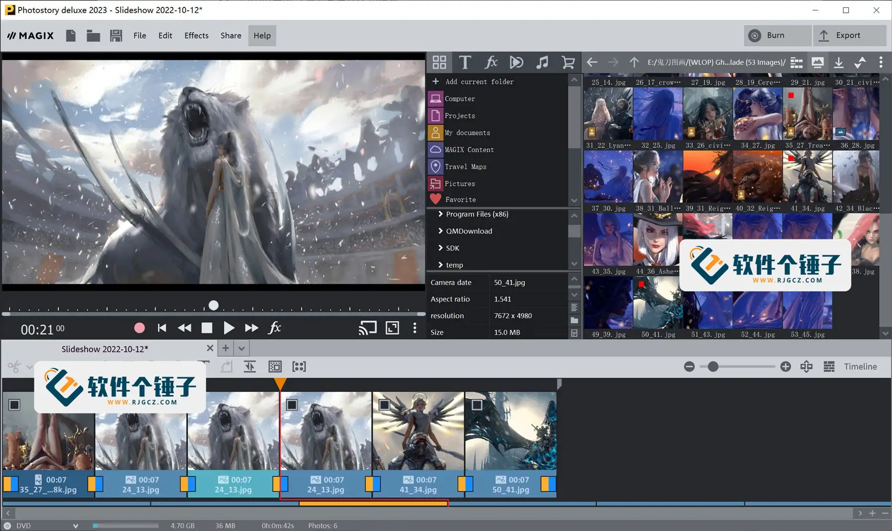892x531 pixels.
Task: Open the File menu
Action: (x=140, y=36)
